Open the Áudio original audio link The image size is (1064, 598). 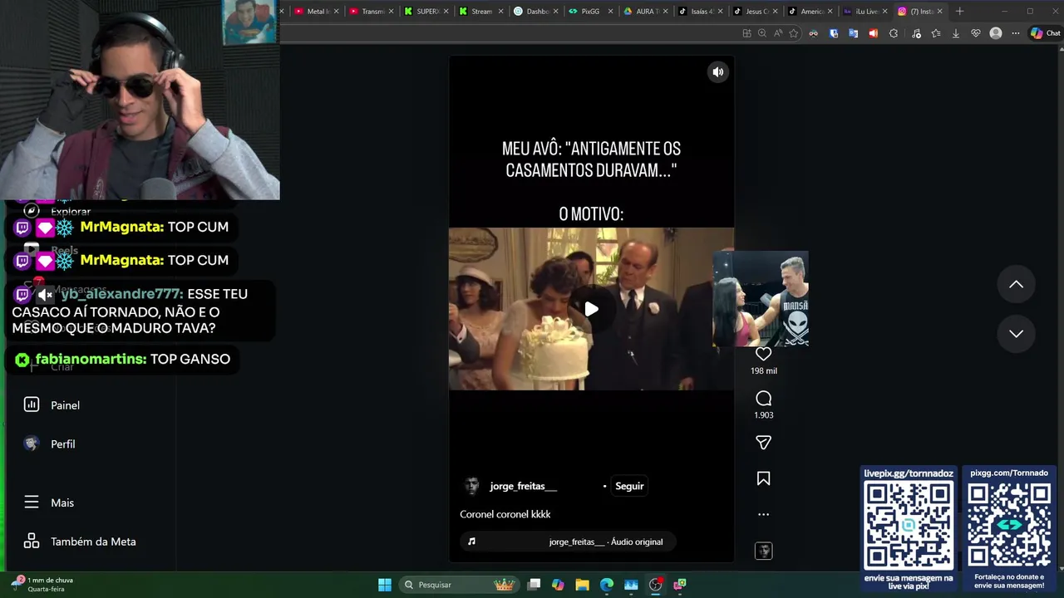pos(606,542)
